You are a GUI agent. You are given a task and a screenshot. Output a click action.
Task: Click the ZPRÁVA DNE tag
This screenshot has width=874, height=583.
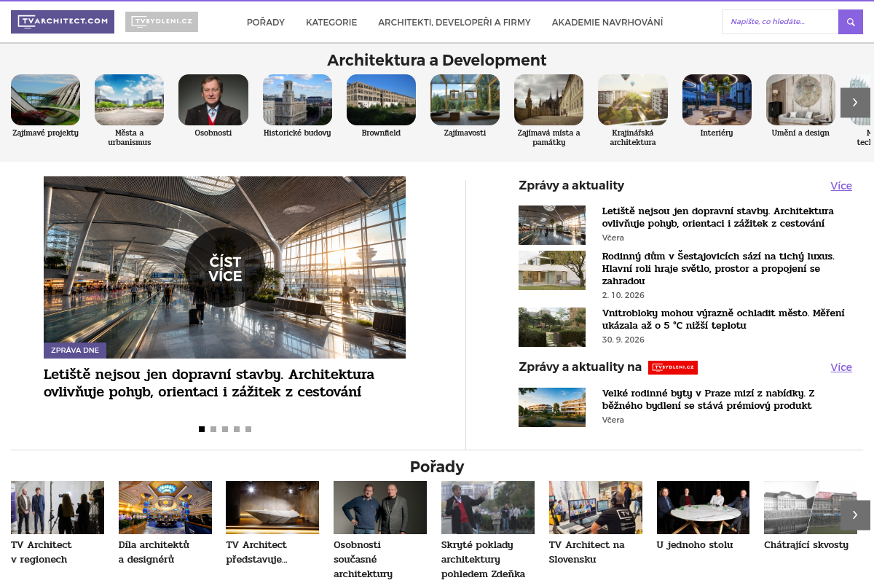tap(75, 351)
